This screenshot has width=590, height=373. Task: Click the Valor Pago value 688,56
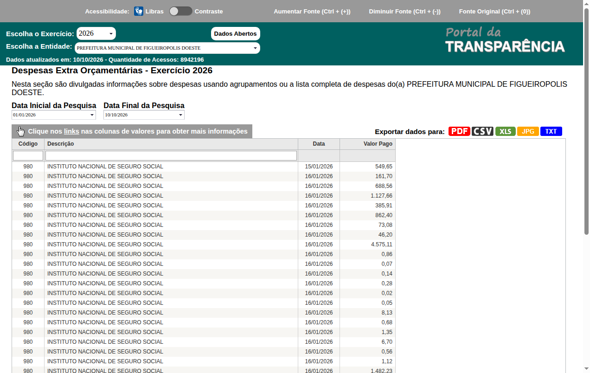click(384, 186)
